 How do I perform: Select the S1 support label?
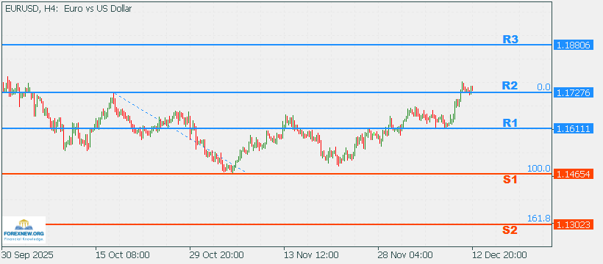point(510,179)
